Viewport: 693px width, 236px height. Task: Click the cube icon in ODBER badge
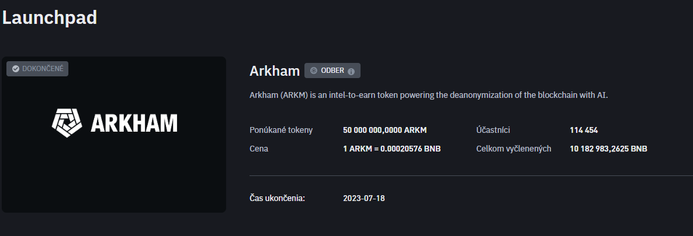tap(314, 71)
